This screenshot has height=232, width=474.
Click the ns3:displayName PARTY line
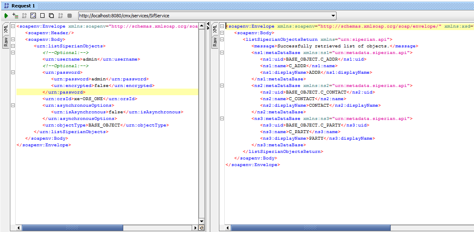coord(317,138)
